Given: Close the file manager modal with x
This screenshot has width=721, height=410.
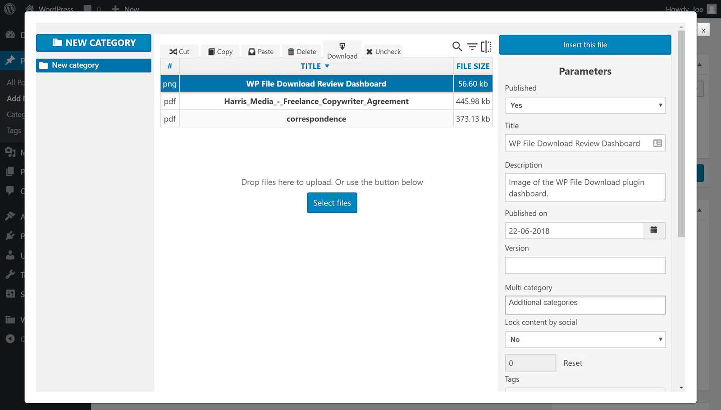Looking at the screenshot, I should tap(703, 30).
